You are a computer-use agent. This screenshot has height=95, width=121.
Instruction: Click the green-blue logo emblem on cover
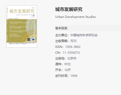click(33, 39)
